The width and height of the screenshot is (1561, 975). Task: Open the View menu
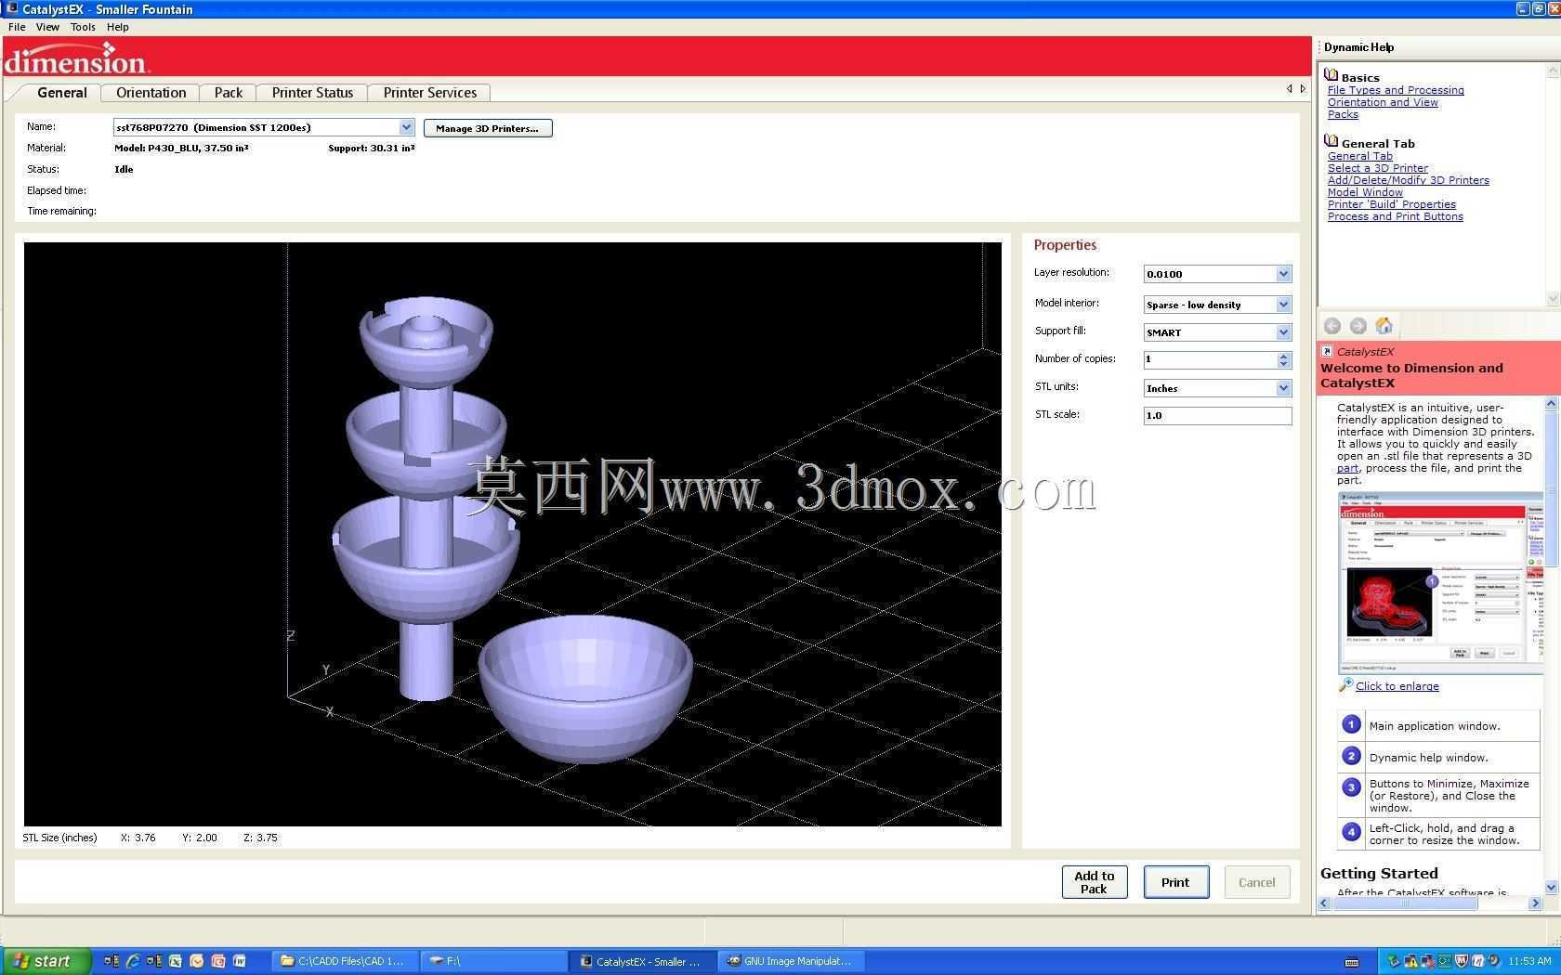tap(47, 27)
